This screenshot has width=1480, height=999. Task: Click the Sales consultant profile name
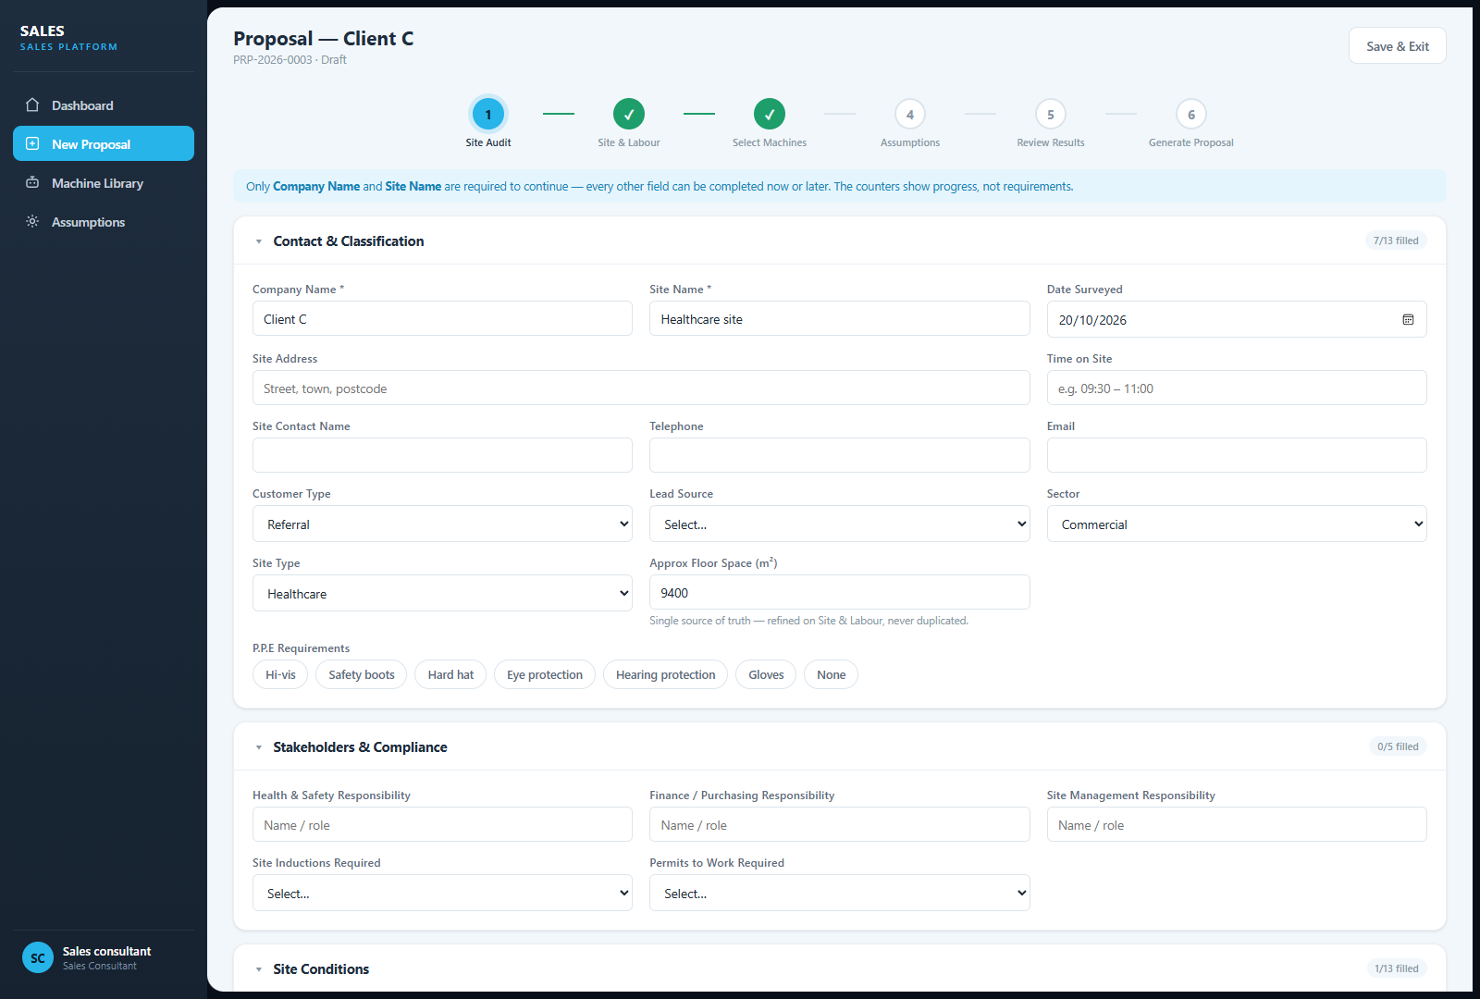click(106, 951)
